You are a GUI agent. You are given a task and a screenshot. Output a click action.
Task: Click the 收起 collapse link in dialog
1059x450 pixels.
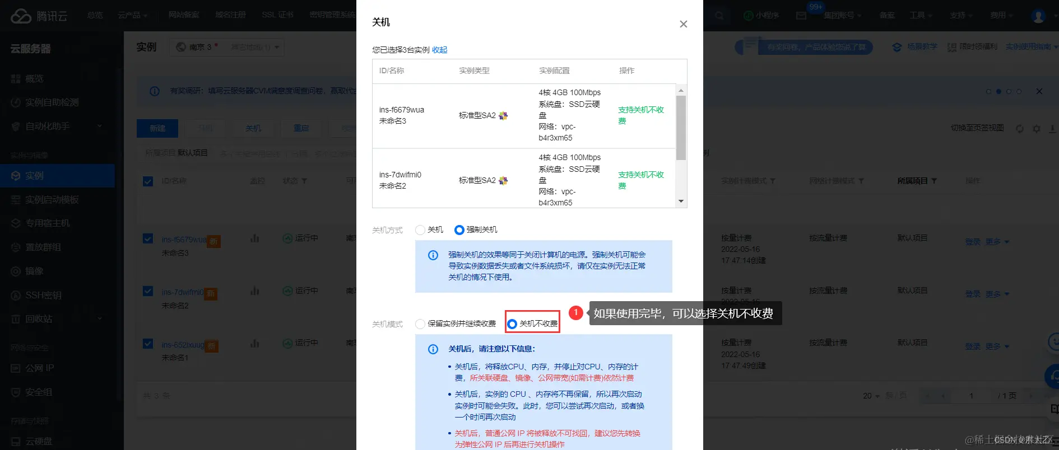click(439, 50)
